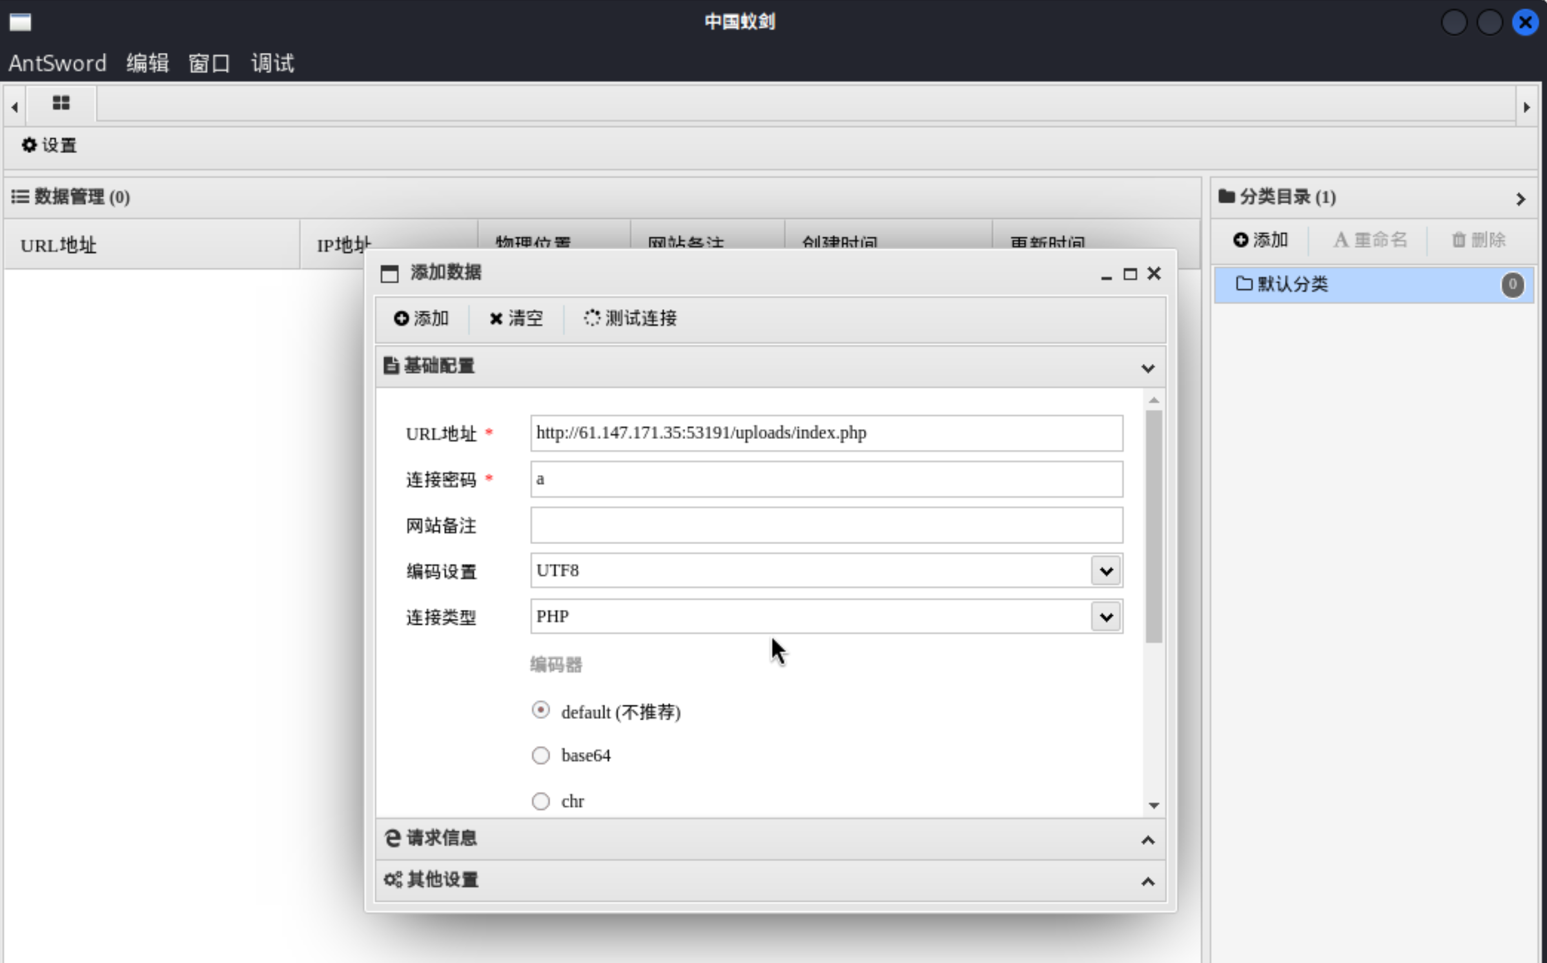This screenshot has height=963, width=1547.
Task: Click the URL地址 input field
Action: point(826,433)
